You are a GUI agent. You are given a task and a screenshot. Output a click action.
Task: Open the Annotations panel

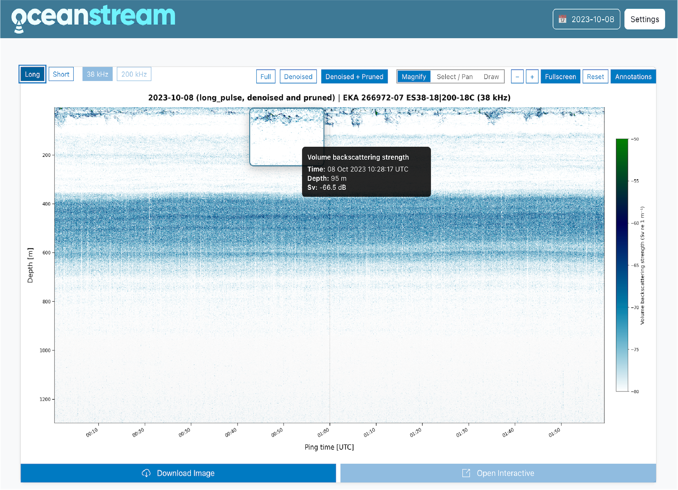pyautogui.click(x=633, y=76)
